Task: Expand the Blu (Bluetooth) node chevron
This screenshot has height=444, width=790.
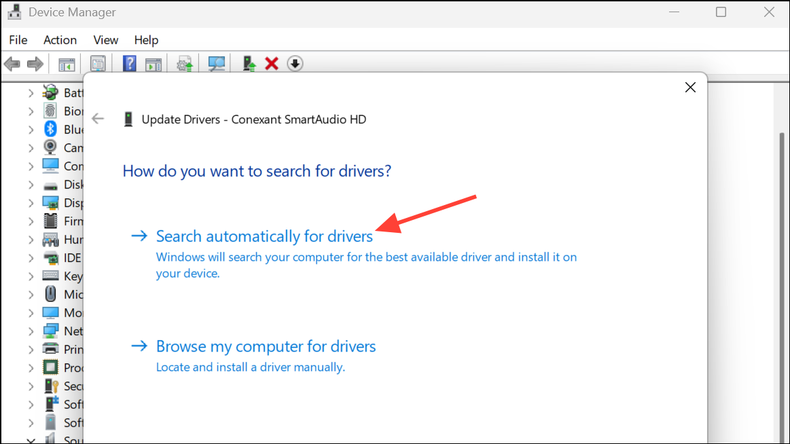Action: 31,130
